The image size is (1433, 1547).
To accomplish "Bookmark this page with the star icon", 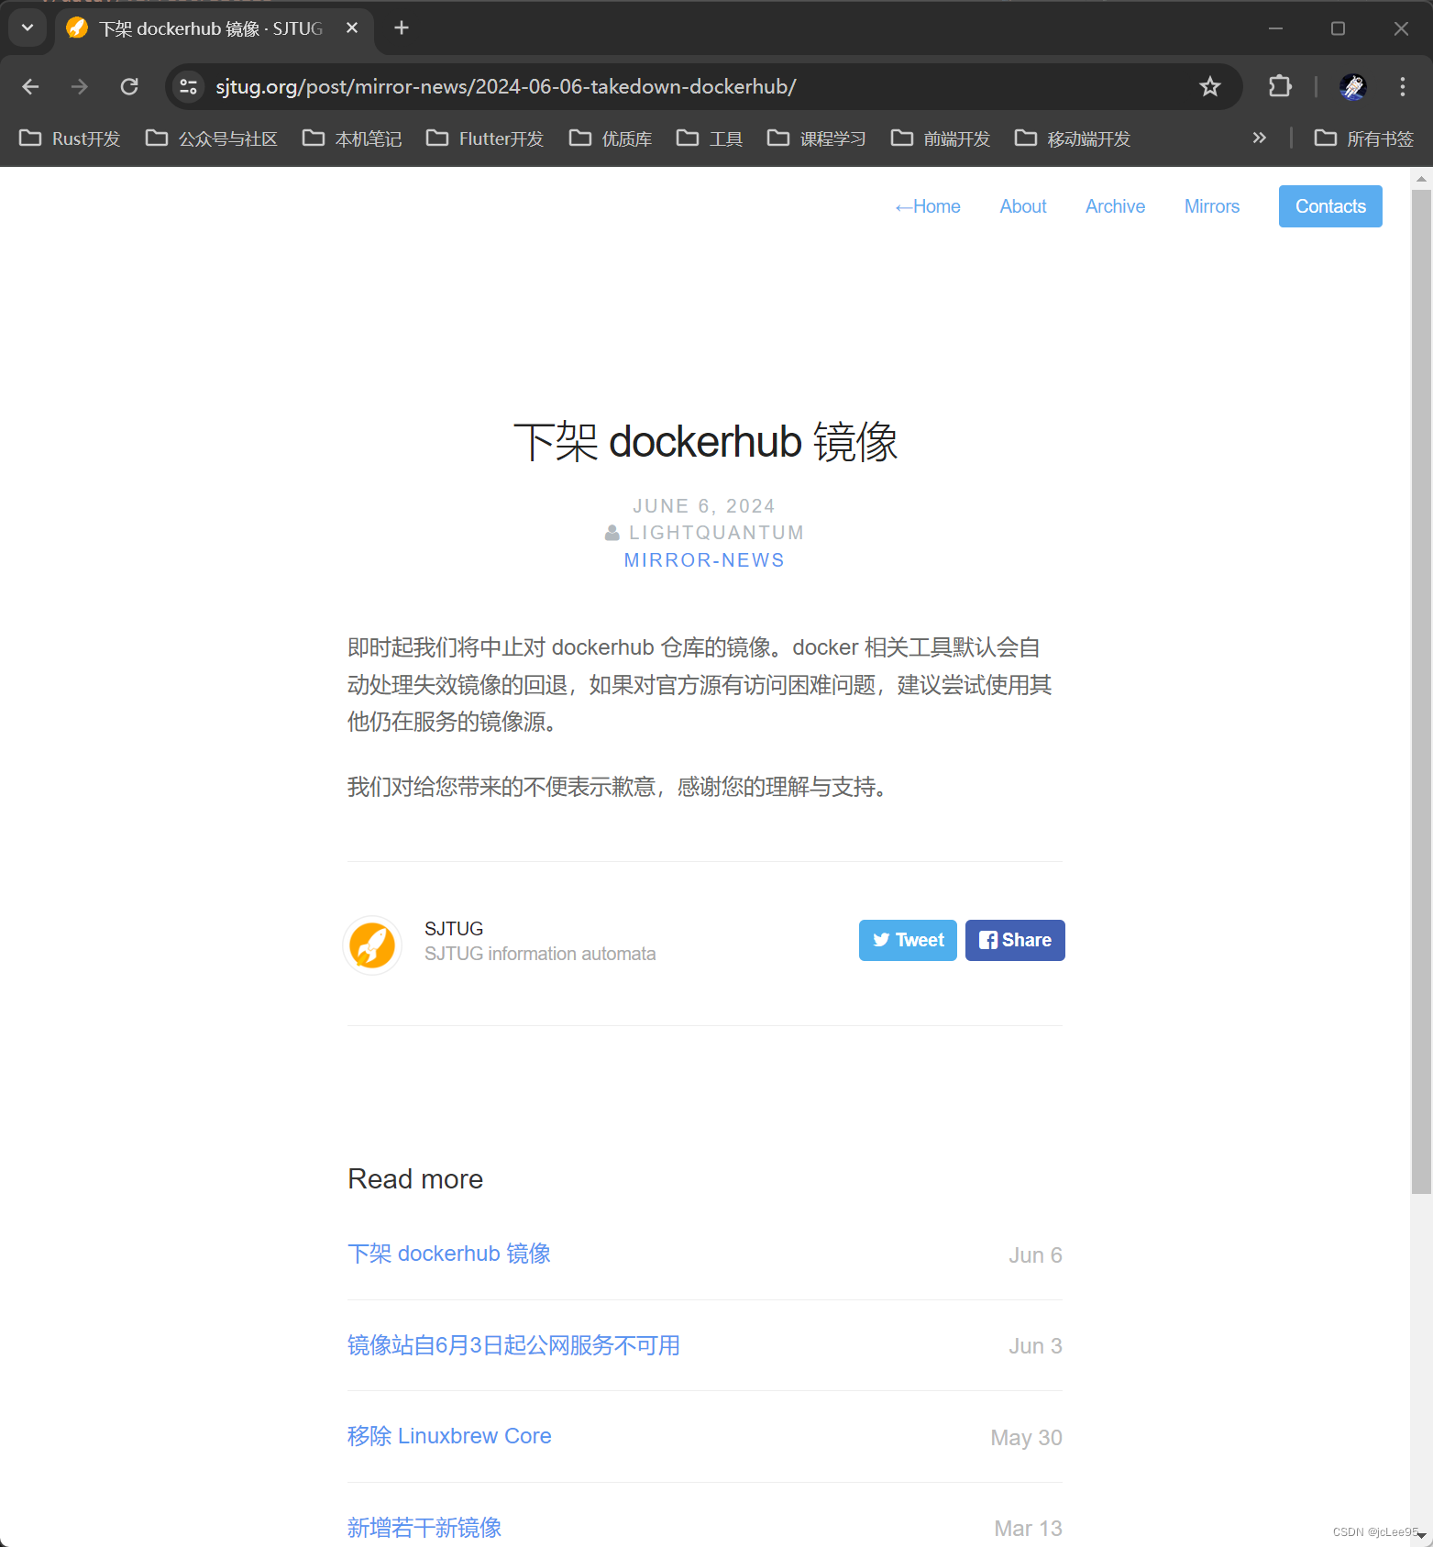I will (x=1210, y=86).
